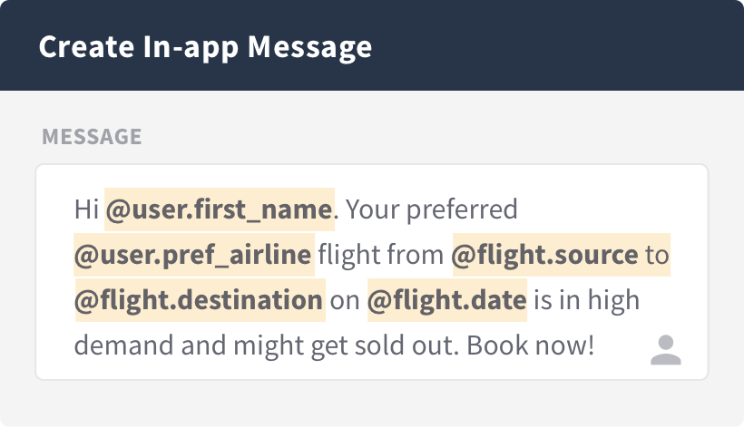Screen dimensions: 744x428
Task: Click the word "to" after @flight.source
Action: [x=656, y=255]
